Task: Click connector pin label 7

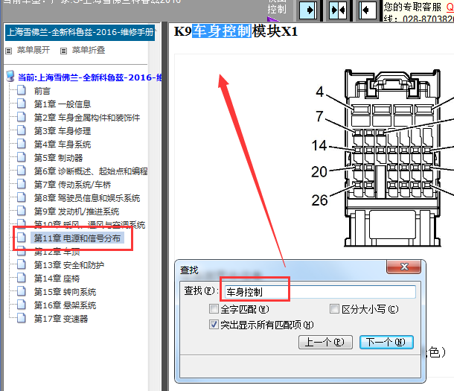Action: click(x=319, y=116)
